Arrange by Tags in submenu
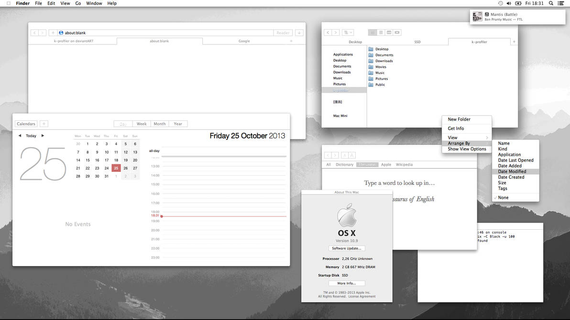 pyautogui.click(x=516, y=189)
